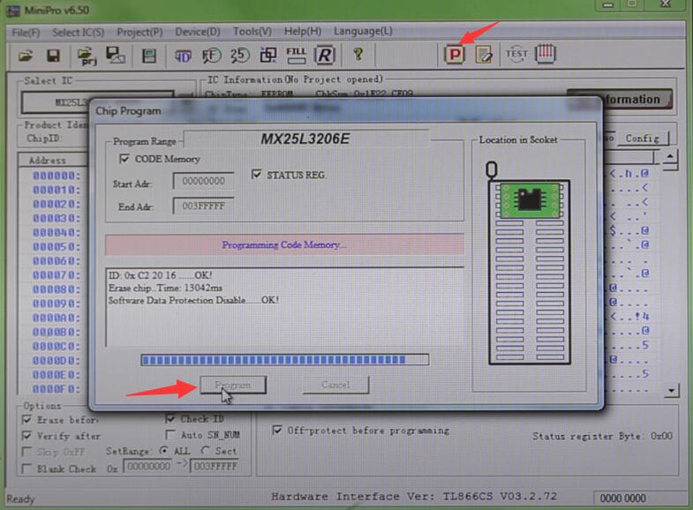Click the Cancel button in Chip Program dialog
This screenshot has height=510, width=693.
pyautogui.click(x=335, y=385)
